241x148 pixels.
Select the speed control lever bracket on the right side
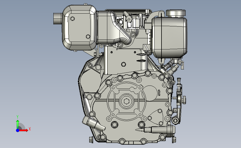pos(179,101)
